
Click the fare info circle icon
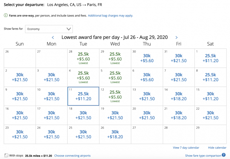click(x=5, y=15)
